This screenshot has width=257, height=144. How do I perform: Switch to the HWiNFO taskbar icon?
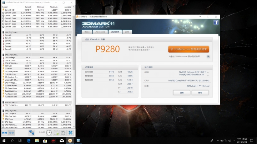tap(78, 141)
